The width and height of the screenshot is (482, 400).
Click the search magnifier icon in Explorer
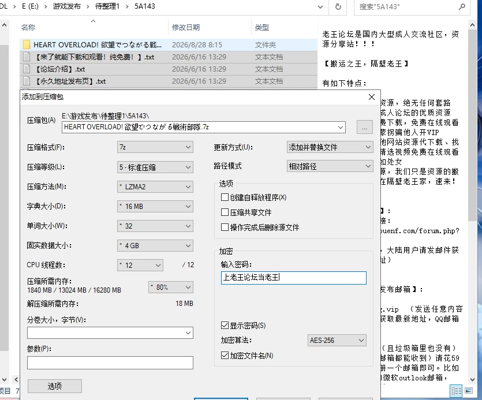(x=462, y=7)
